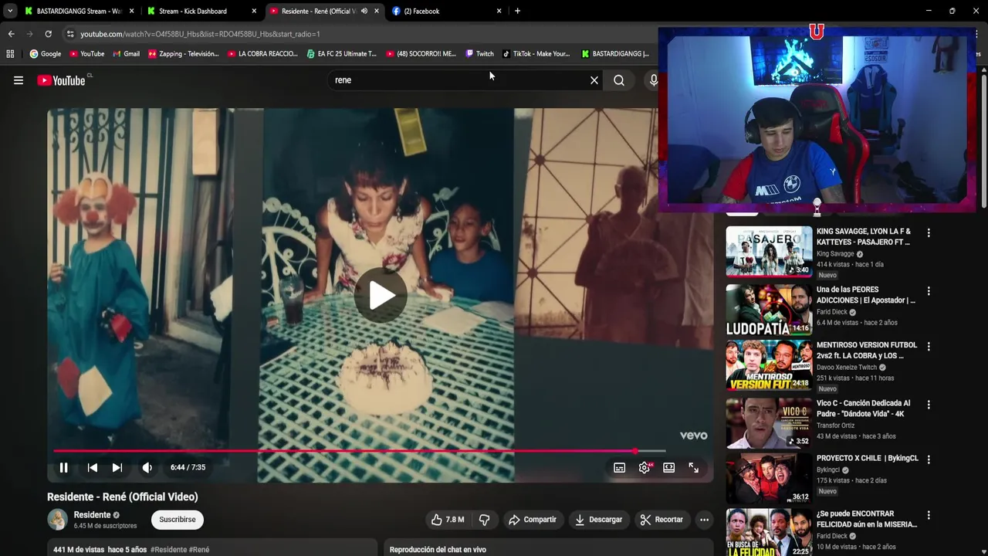
Task: Open the LA COBRA REACCIO bookmark
Action: tap(262, 54)
